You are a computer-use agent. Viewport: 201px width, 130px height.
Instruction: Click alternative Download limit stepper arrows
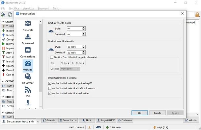(x=84, y=52)
